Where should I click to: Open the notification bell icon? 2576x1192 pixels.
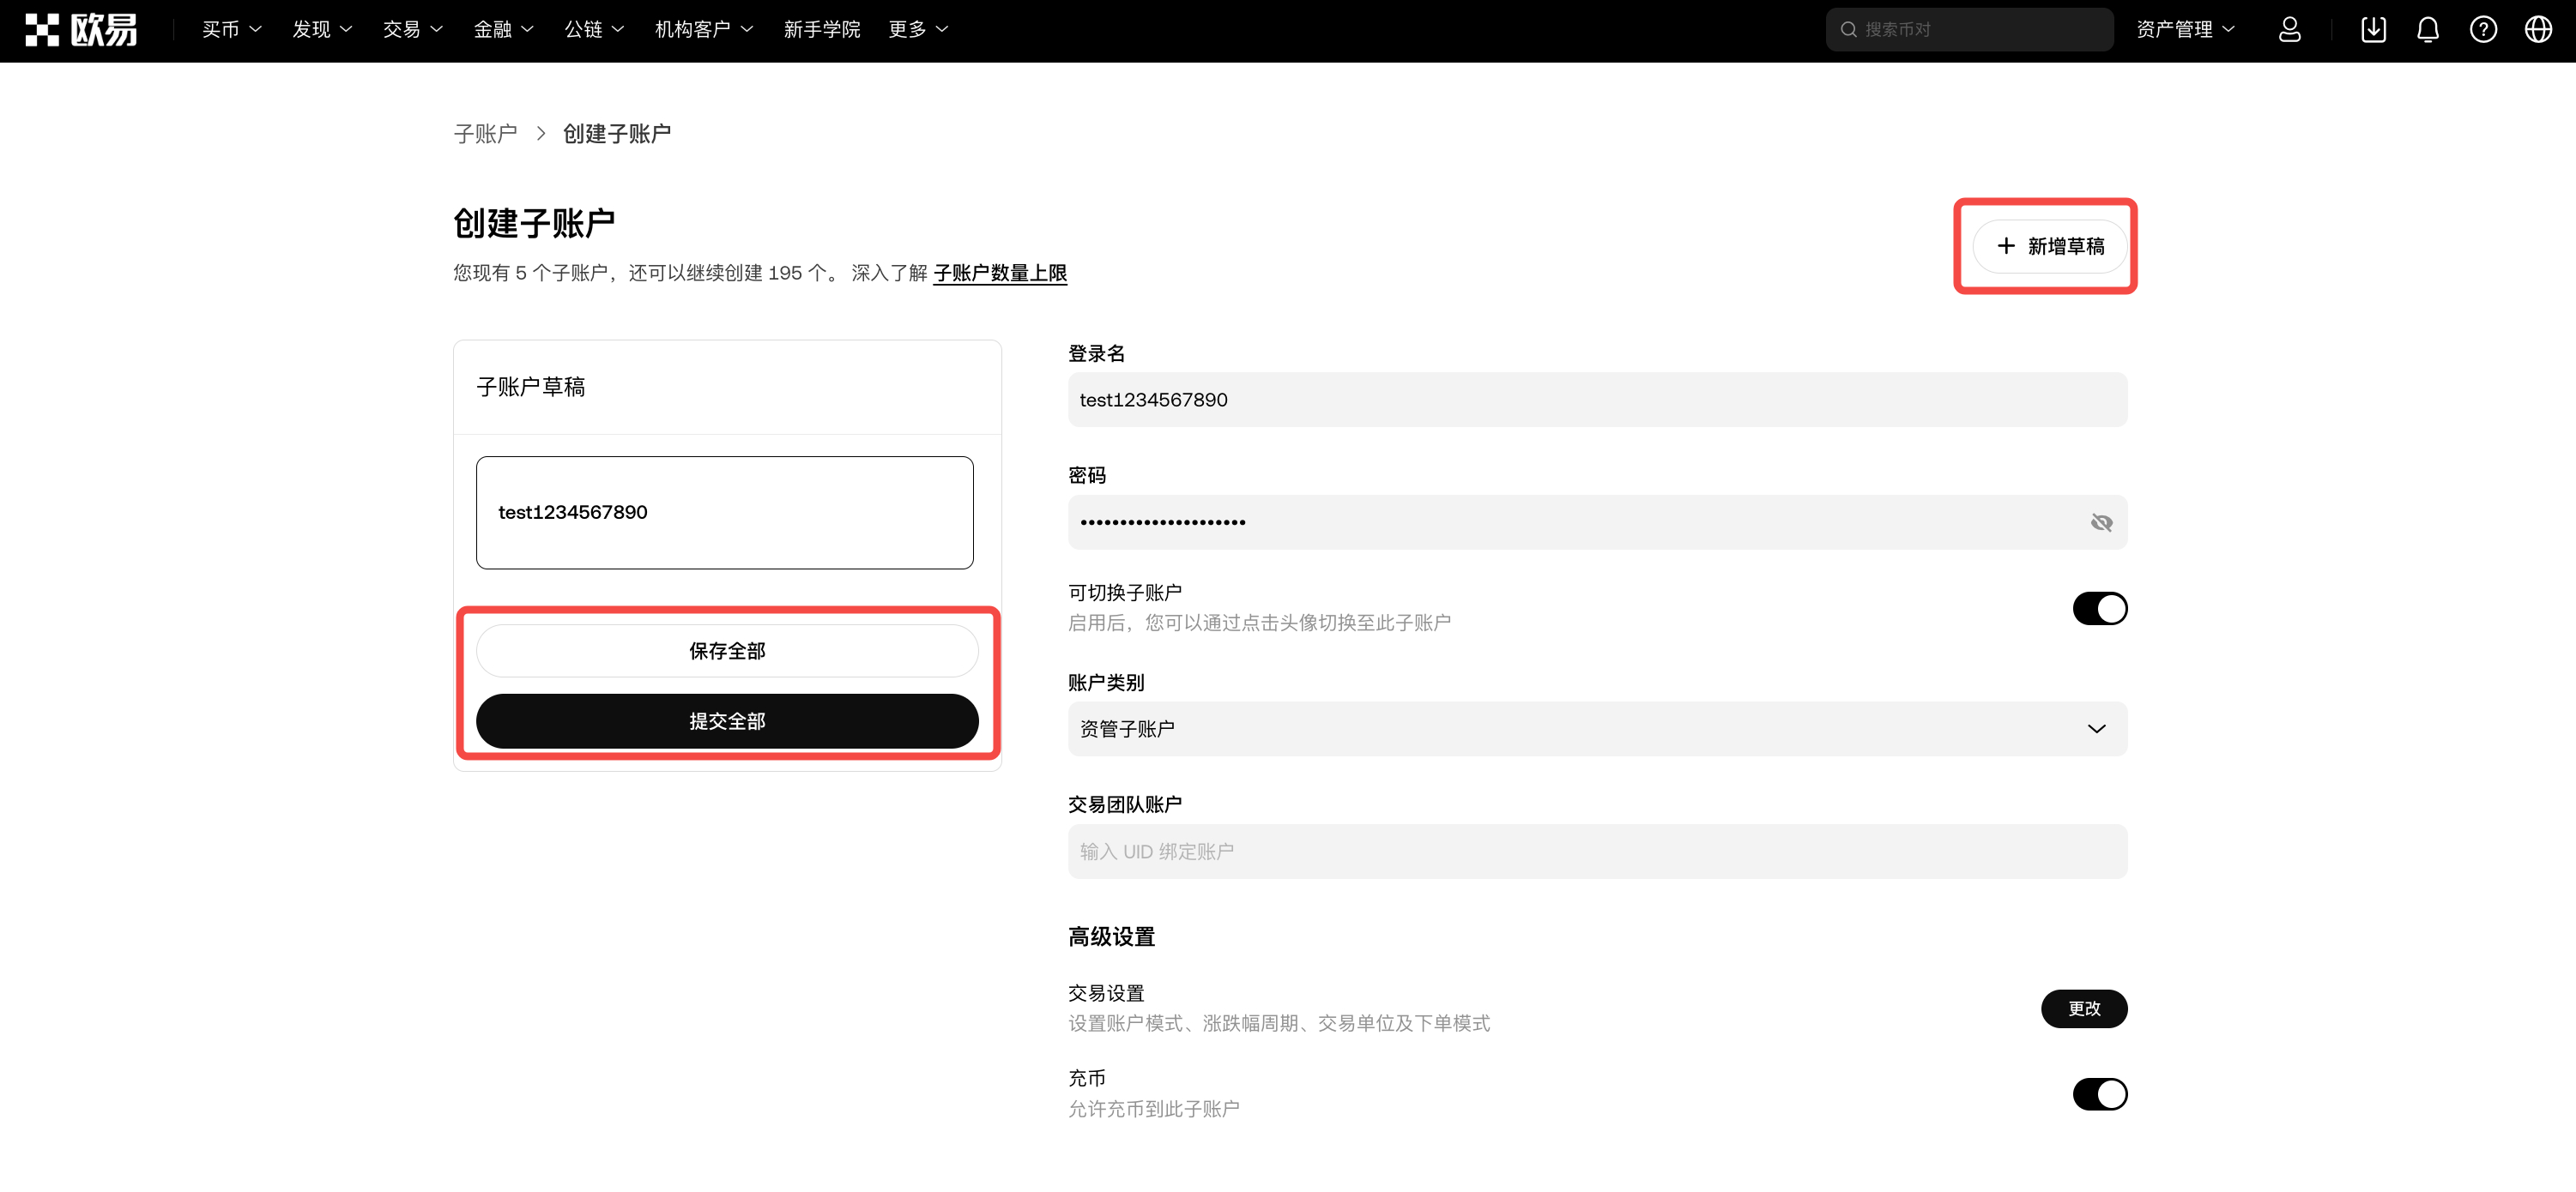pos(2428,29)
